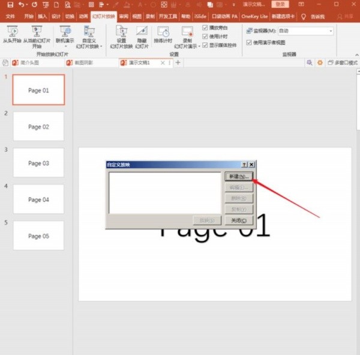Click the 多窗口模式 button
360x355 pixels.
click(343, 62)
